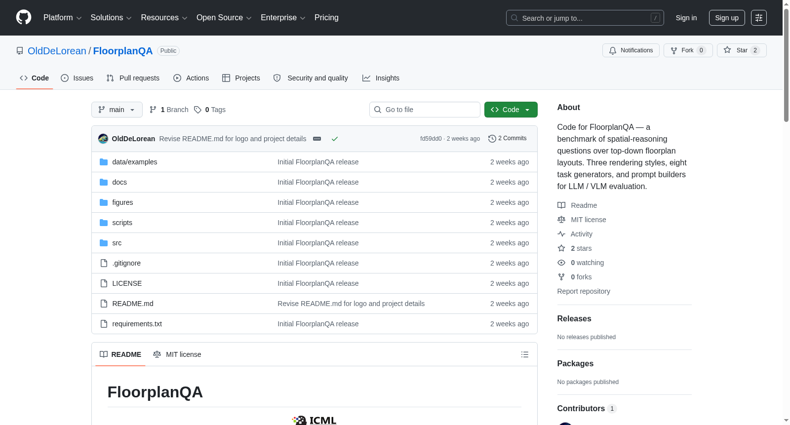Open the Packages heading link
Viewport: 790px width, 425px height.
[575, 364]
